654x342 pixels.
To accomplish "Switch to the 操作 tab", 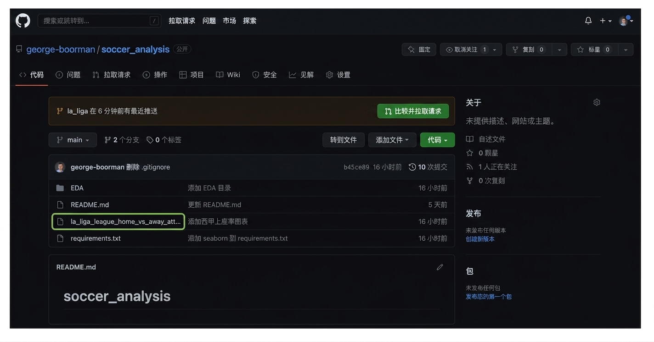I will [155, 75].
